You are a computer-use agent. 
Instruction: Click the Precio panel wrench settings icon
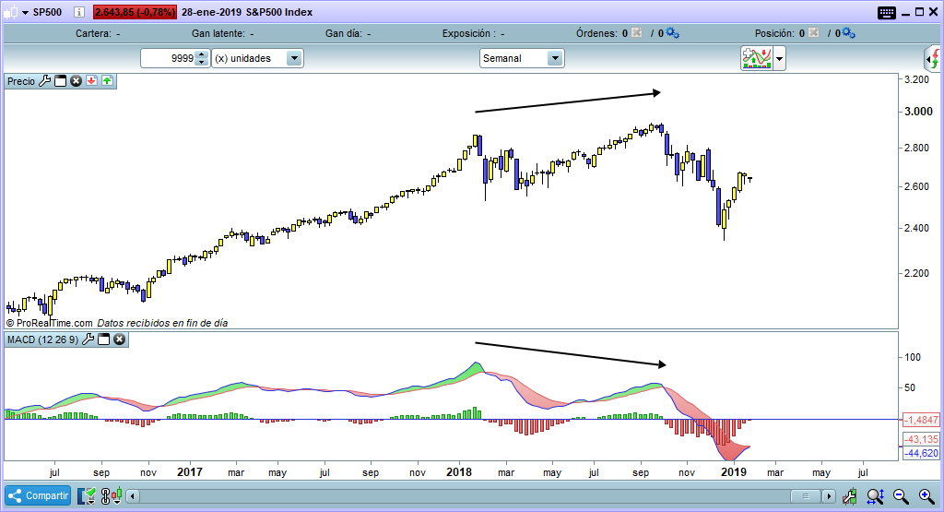[x=44, y=81]
